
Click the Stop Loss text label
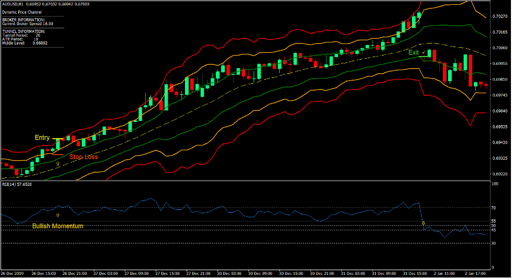coord(84,157)
